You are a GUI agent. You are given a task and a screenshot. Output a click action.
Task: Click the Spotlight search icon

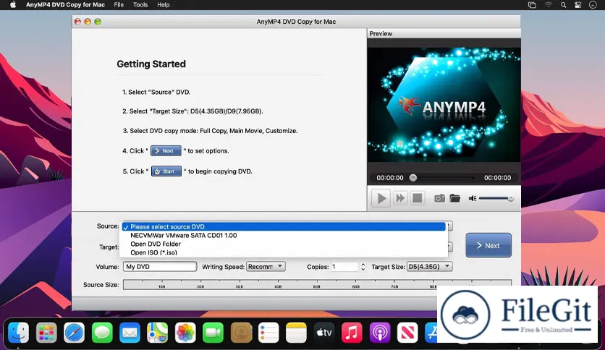pyautogui.click(x=563, y=5)
